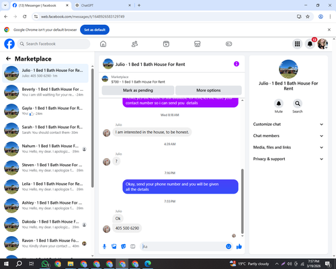Viewport: 336px width, 269px height.
Task: Reload the page in Chrome
Action: point(25,17)
